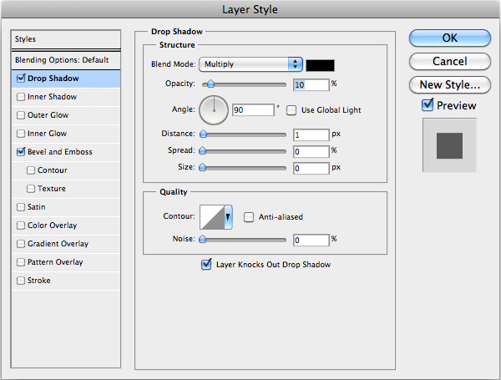Open the Texture settings label
The height and width of the screenshot is (380, 501).
tap(52, 189)
